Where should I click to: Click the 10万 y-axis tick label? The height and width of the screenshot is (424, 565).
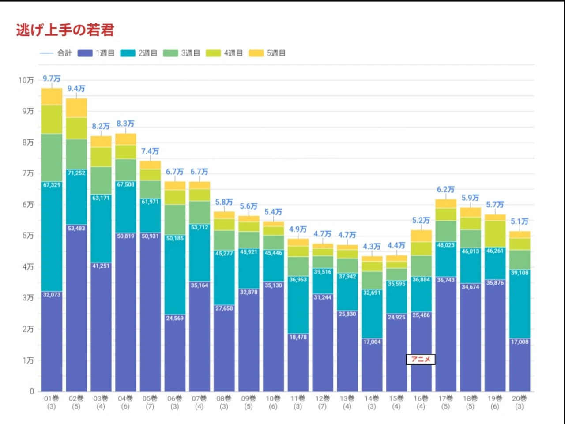pos(26,80)
